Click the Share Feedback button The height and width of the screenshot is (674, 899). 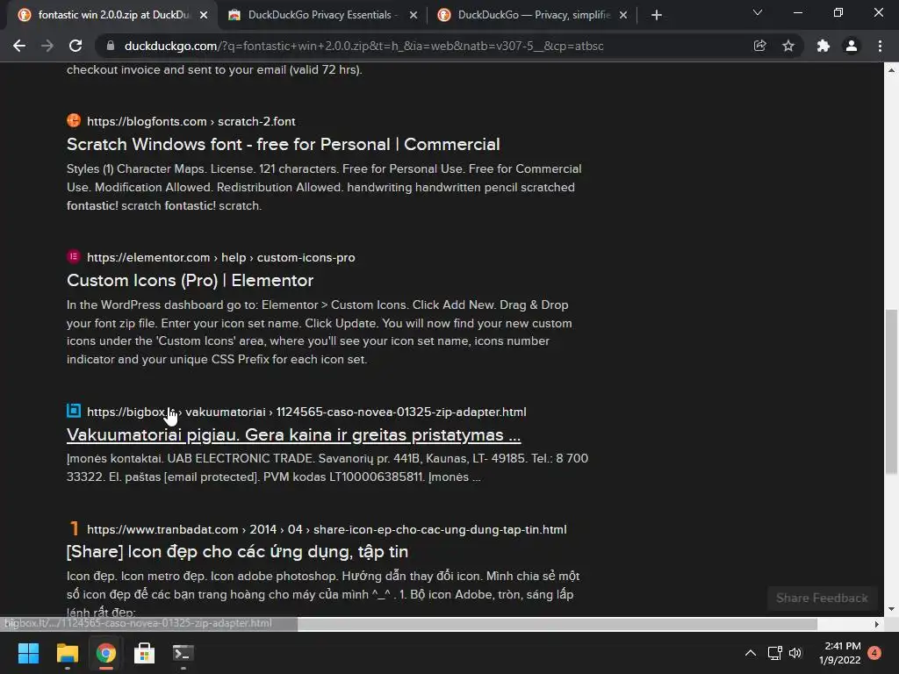tap(822, 599)
